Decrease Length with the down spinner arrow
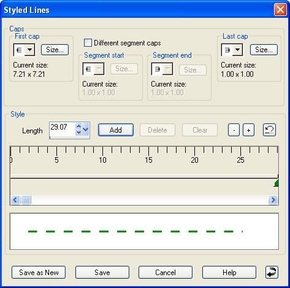The height and width of the screenshot is (288, 290). 78,133
